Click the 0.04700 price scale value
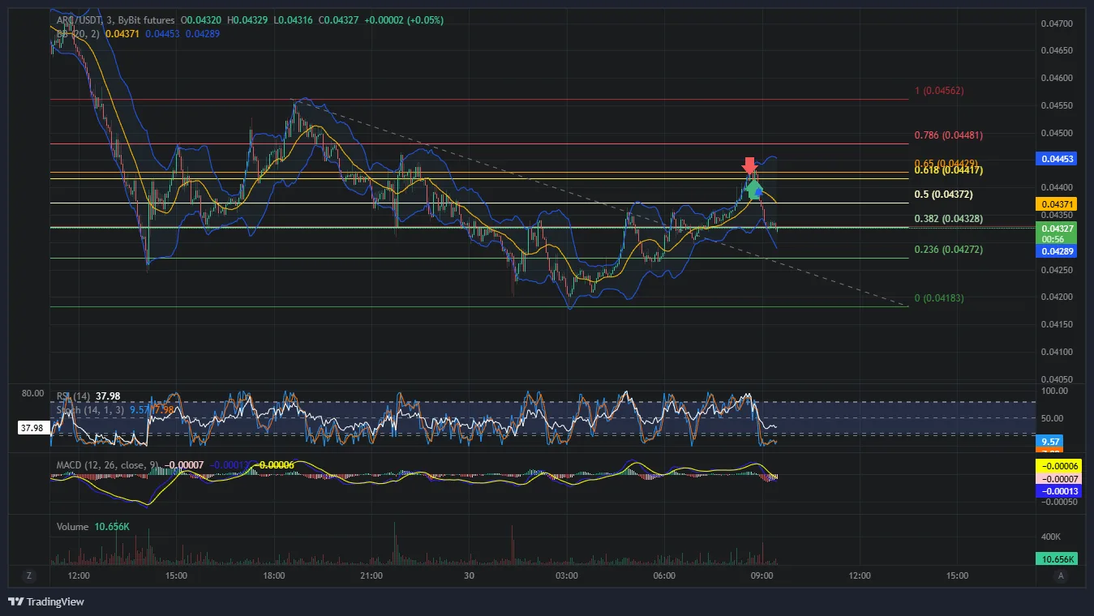Viewport: 1094px width, 616px height. (1056, 24)
